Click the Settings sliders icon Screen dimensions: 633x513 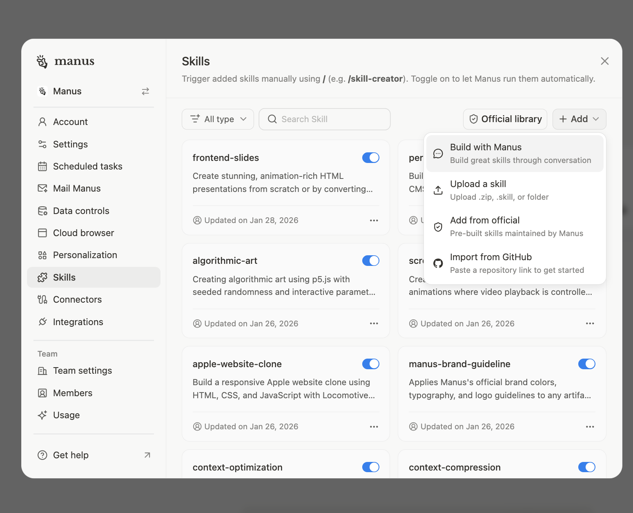pos(42,144)
